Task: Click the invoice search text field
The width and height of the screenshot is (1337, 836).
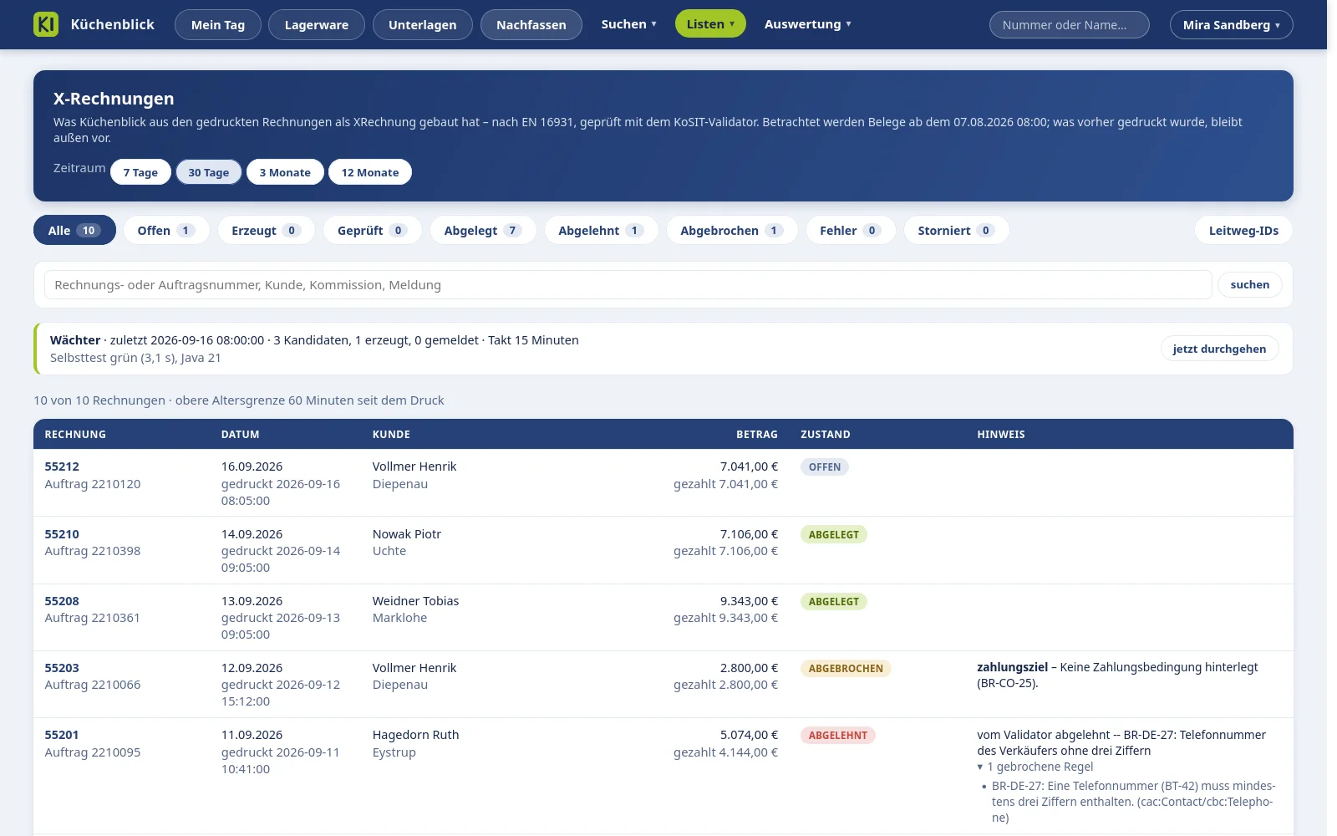Action: (628, 285)
